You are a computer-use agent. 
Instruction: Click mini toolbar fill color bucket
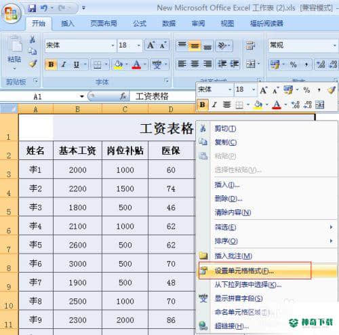coord(258,104)
